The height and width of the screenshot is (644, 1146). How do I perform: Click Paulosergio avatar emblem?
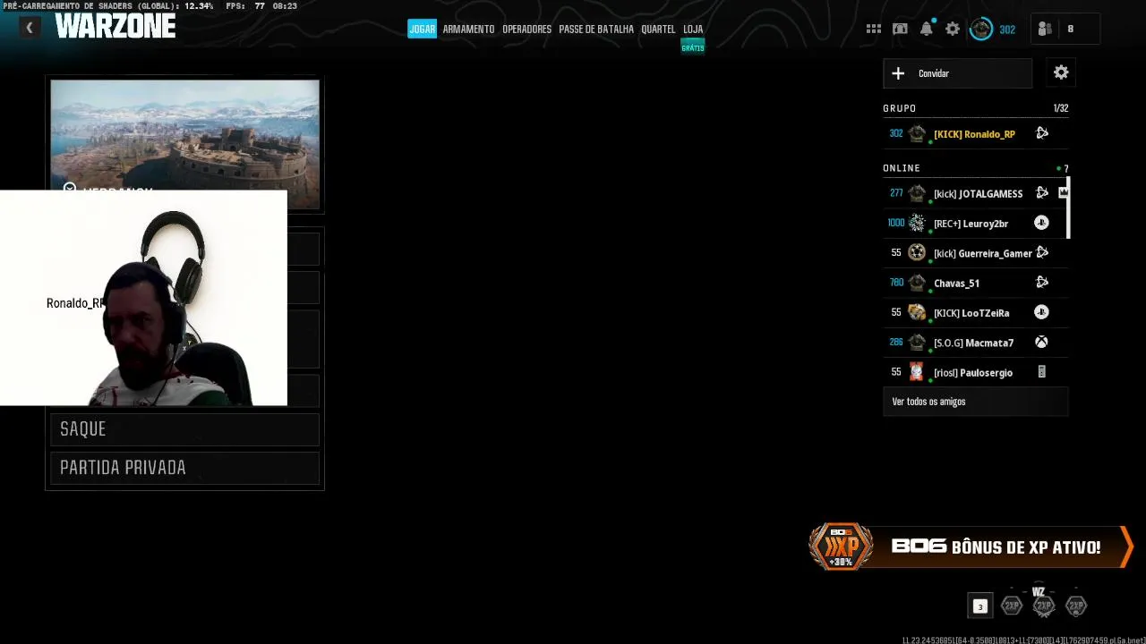click(x=917, y=371)
